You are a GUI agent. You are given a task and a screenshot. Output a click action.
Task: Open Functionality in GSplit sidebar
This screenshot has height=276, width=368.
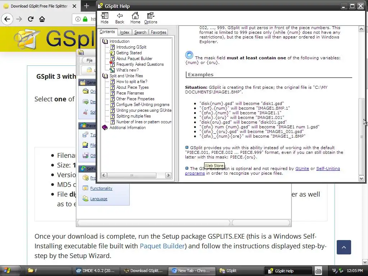click(101, 188)
